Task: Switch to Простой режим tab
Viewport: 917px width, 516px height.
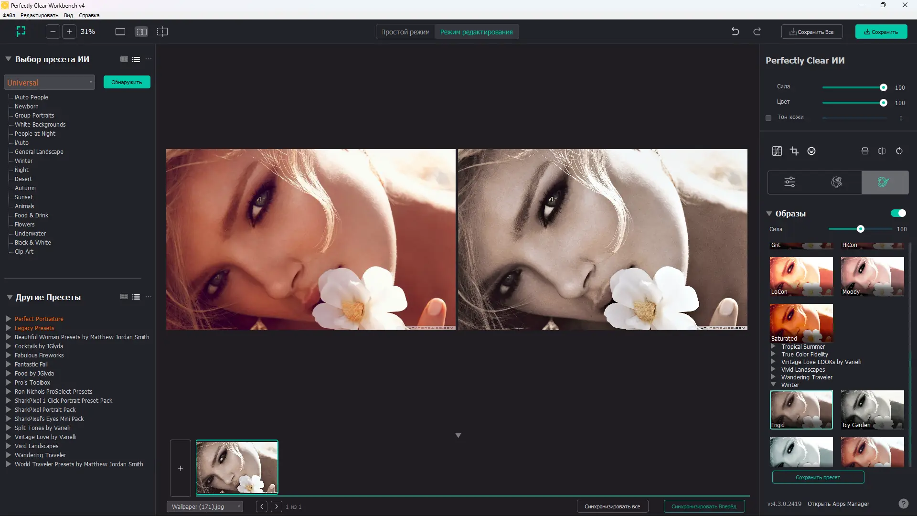Action: click(405, 32)
